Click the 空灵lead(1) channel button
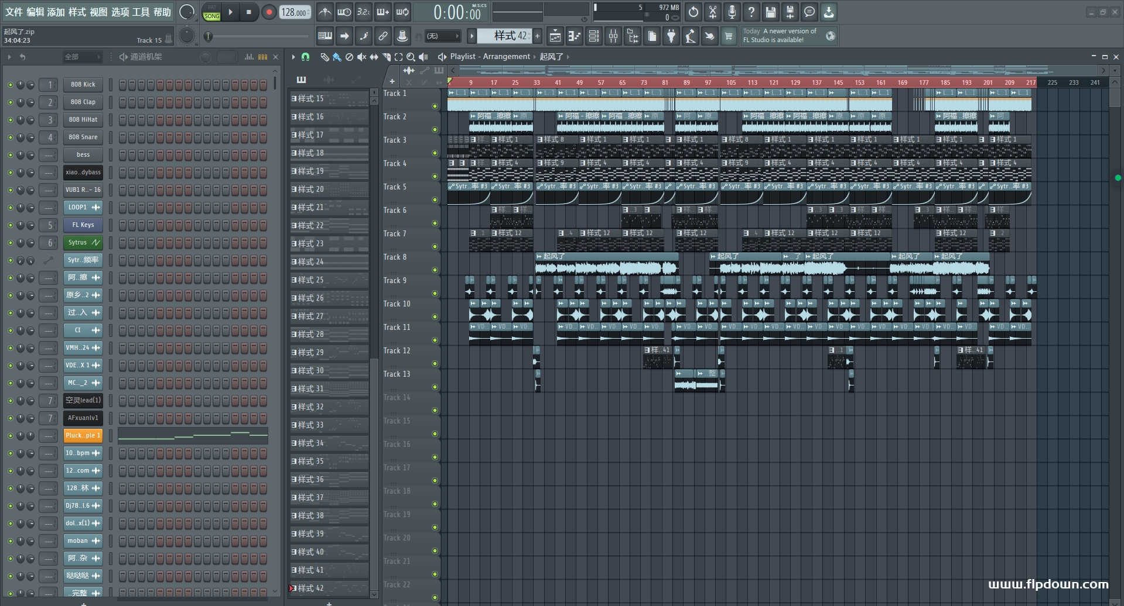The height and width of the screenshot is (606, 1124). (83, 401)
